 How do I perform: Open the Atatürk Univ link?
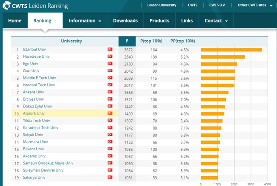pyautogui.click(x=34, y=113)
